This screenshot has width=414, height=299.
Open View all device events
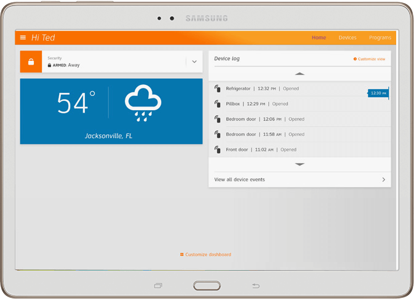pos(300,180)
